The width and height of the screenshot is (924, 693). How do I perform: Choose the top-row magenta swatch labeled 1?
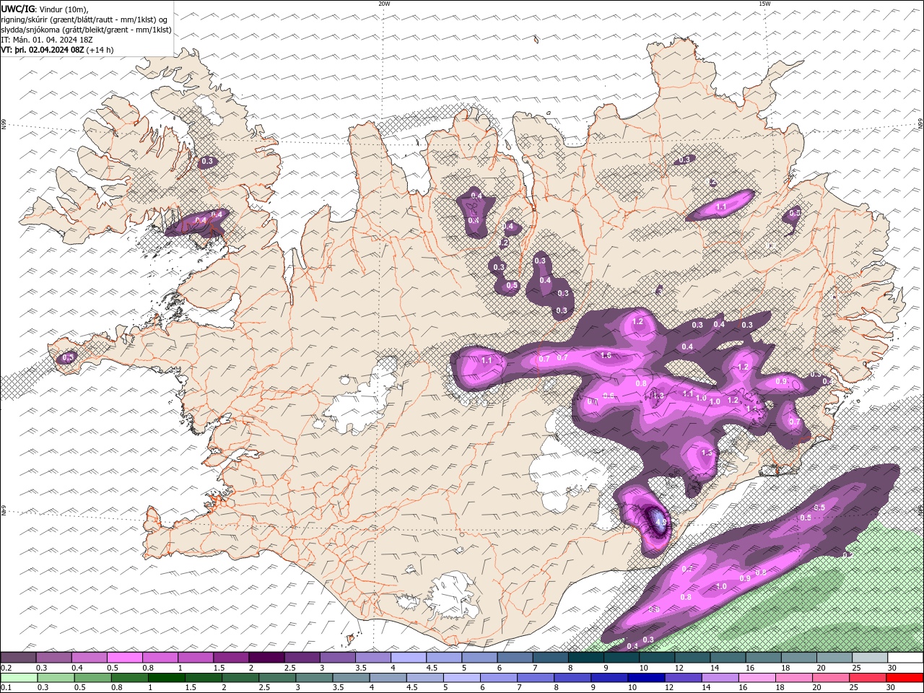click(196, 658)
